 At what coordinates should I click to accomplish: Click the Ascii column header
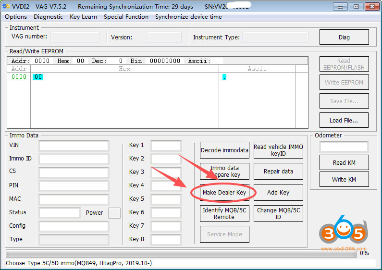point(257,69)
